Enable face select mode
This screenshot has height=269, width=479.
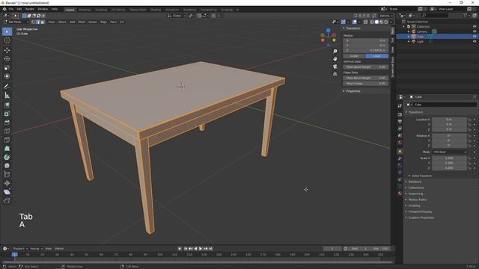(x=43, y=22)
